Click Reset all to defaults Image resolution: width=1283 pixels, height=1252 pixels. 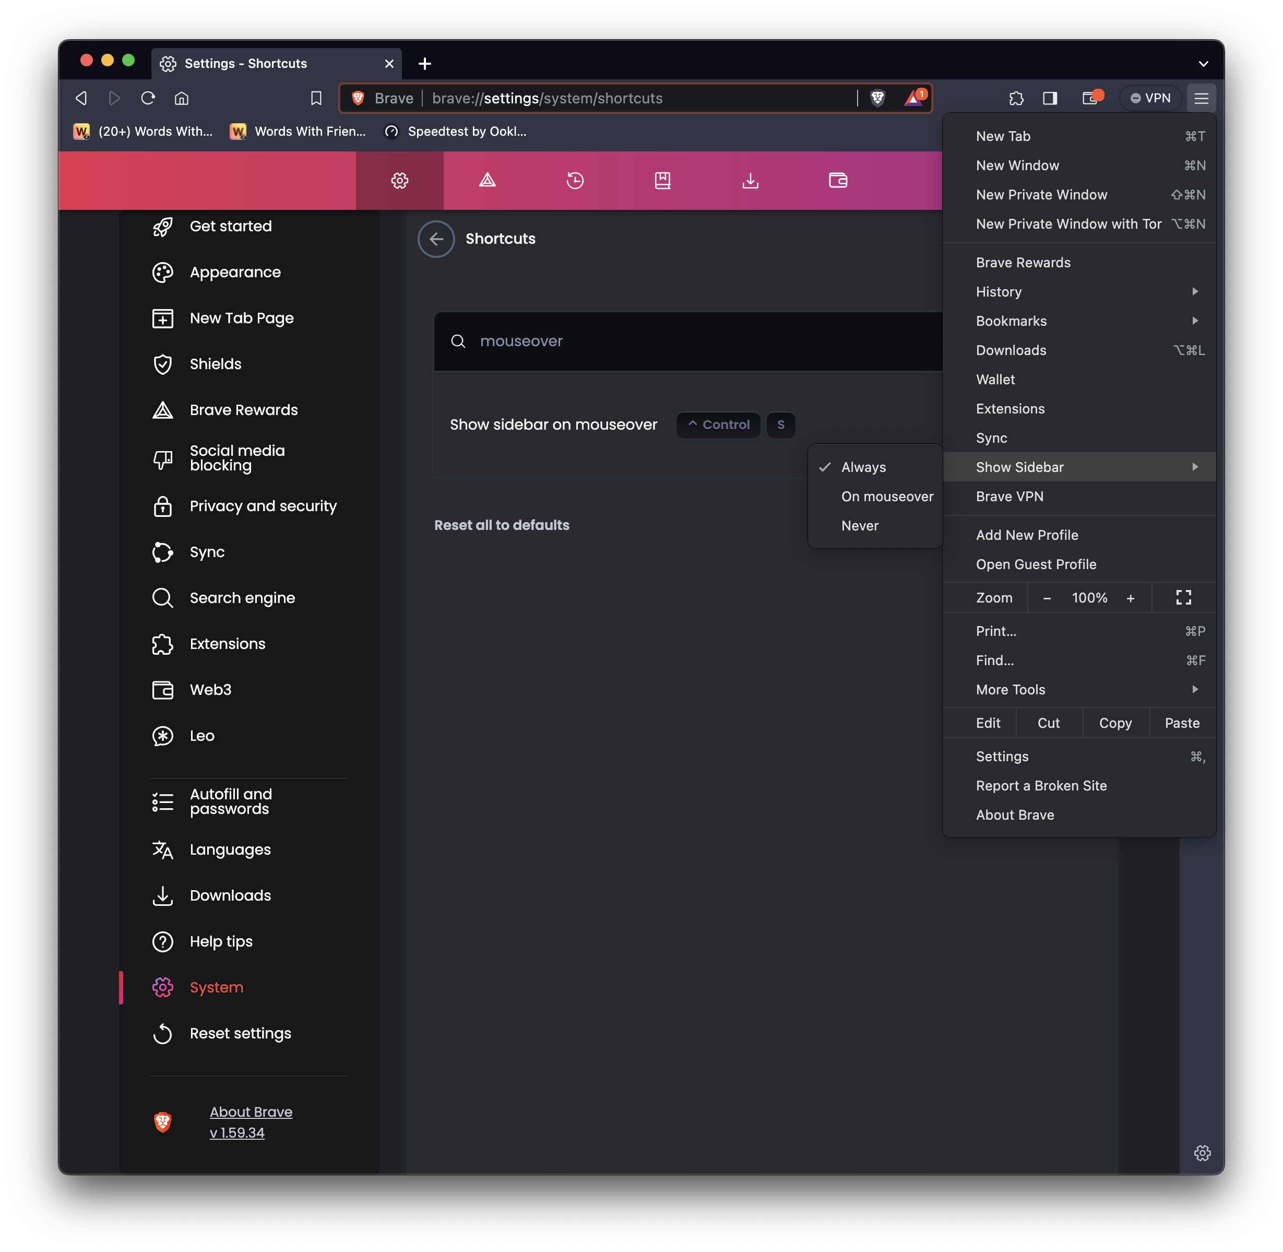coord(502,525)
